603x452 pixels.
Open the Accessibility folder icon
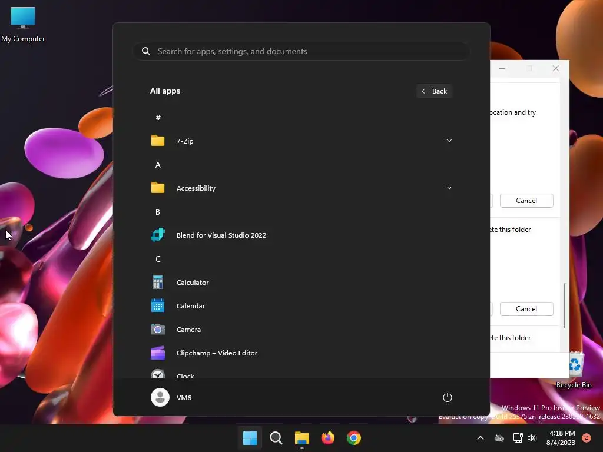[158, 188]
